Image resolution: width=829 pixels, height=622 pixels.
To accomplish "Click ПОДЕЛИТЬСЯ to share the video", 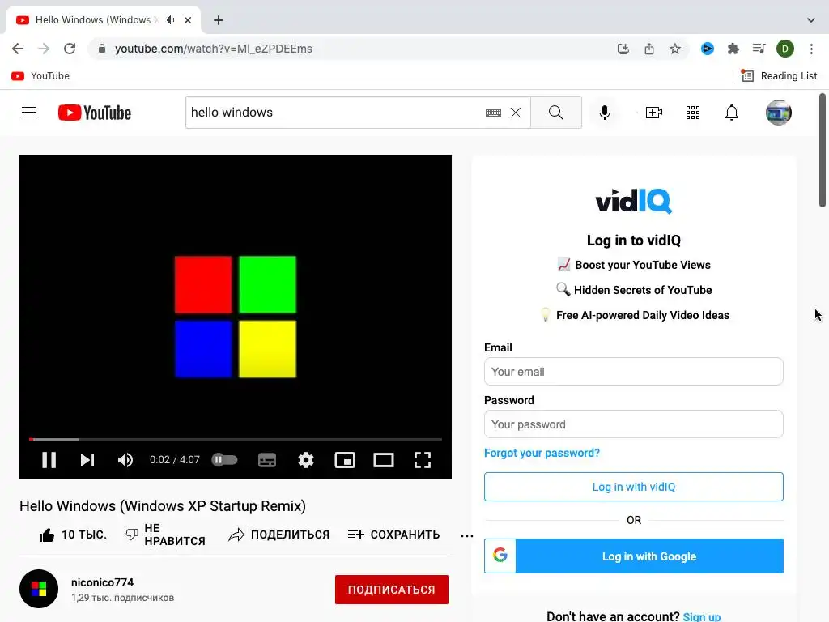I will (x=278, y=535).
